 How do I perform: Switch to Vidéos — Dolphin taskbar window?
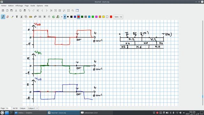pos(30,113)
